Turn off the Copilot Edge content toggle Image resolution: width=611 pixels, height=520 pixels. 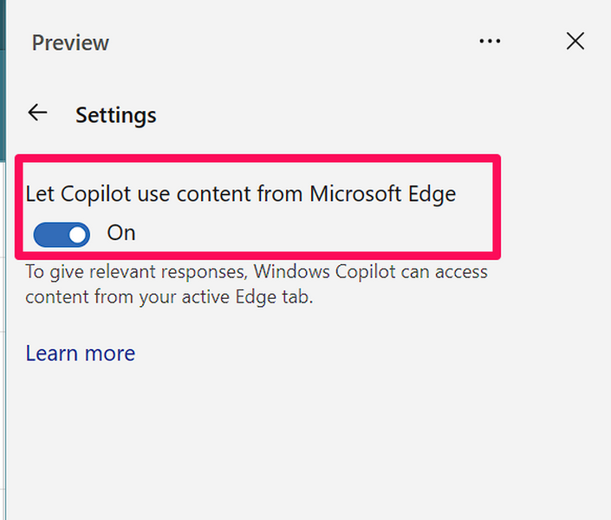click(x=62, y=234)
